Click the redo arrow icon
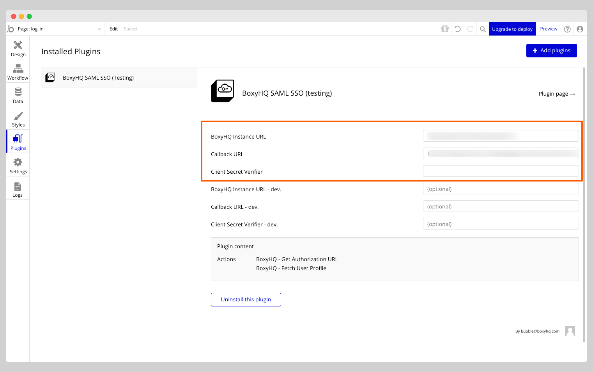 [470, 28]
